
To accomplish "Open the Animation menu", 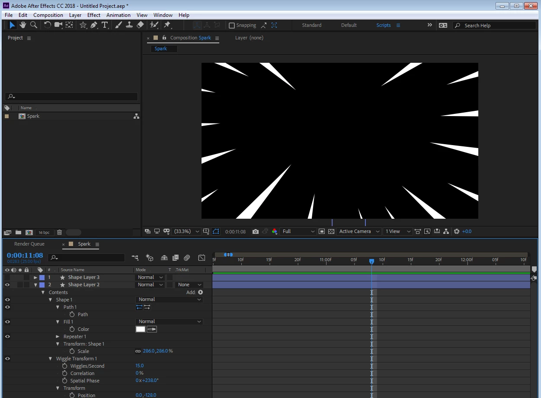I will point(118,15).
